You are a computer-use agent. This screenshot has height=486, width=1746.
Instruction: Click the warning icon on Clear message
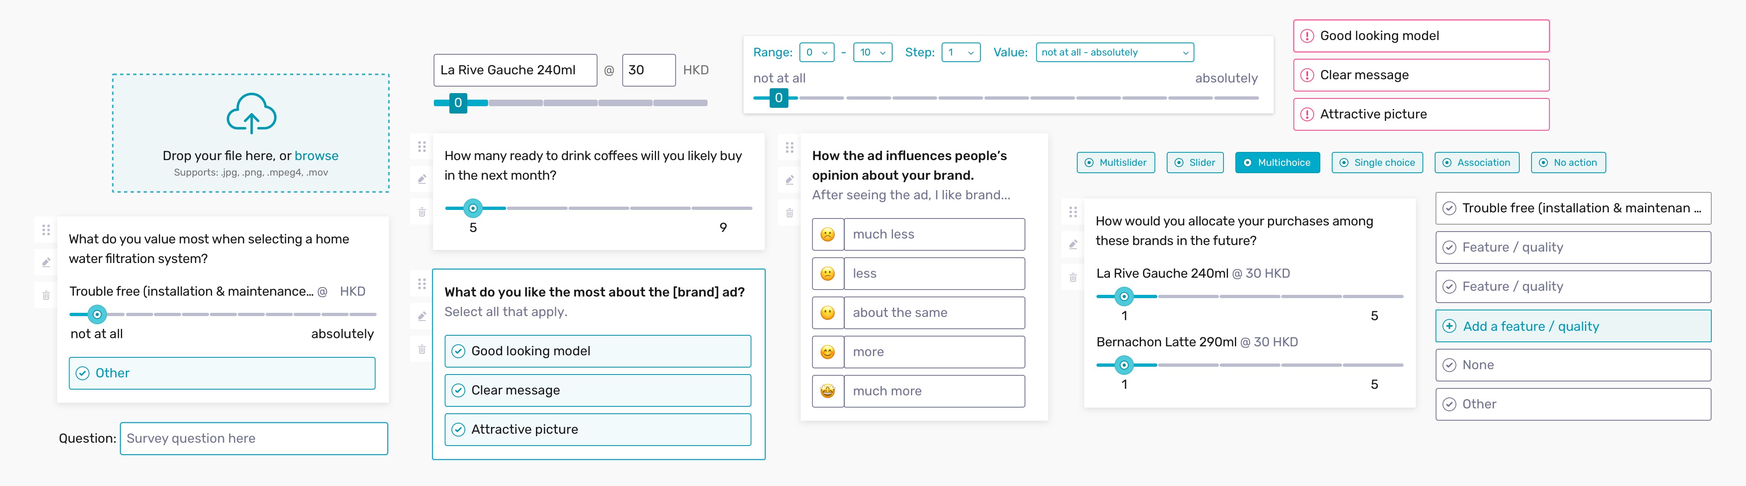[x=1307, y=75]
